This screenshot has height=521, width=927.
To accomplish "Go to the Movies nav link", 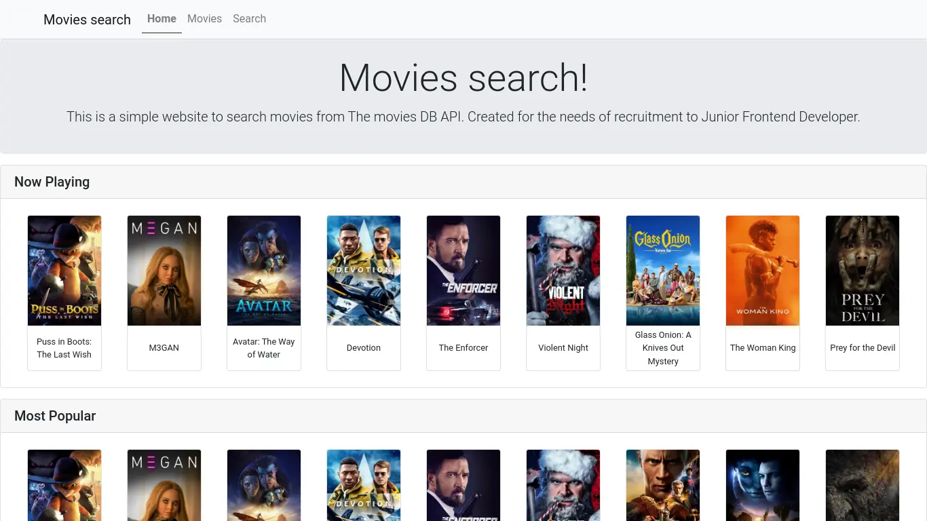I will (x=204, y=19).
